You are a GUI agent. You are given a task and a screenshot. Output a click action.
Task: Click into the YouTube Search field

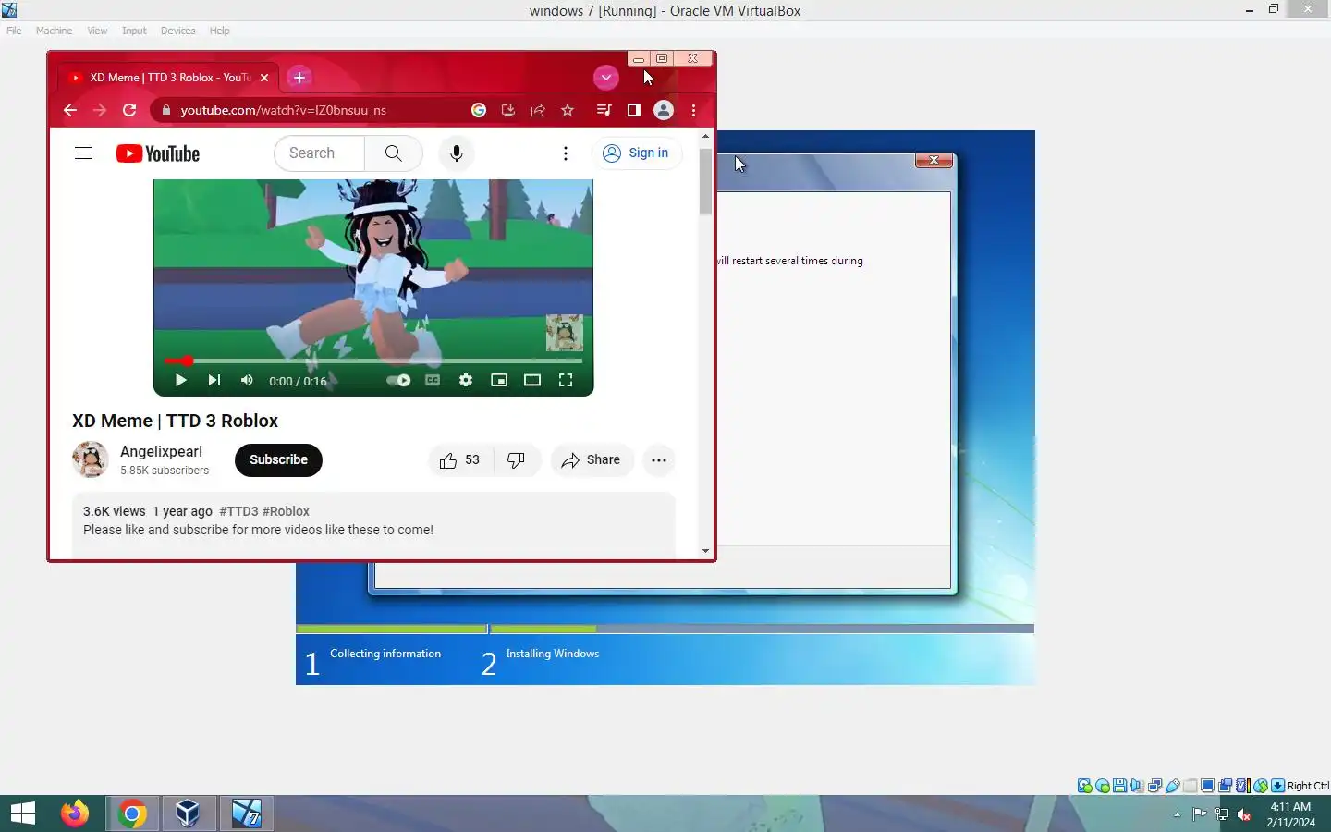tap(320, 153)
